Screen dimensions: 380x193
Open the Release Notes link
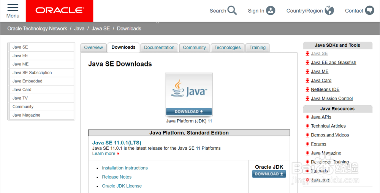tap(117, 177)
